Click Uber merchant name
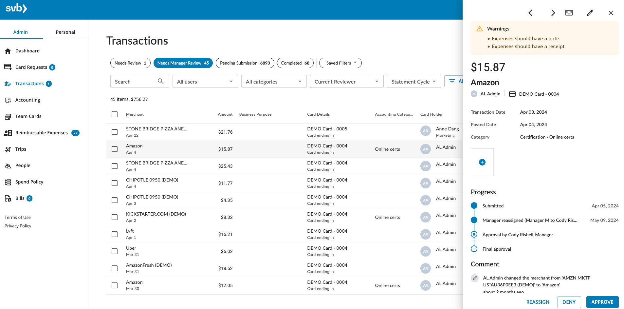Viewport: 624px width, 309px height. pos(131,248)
